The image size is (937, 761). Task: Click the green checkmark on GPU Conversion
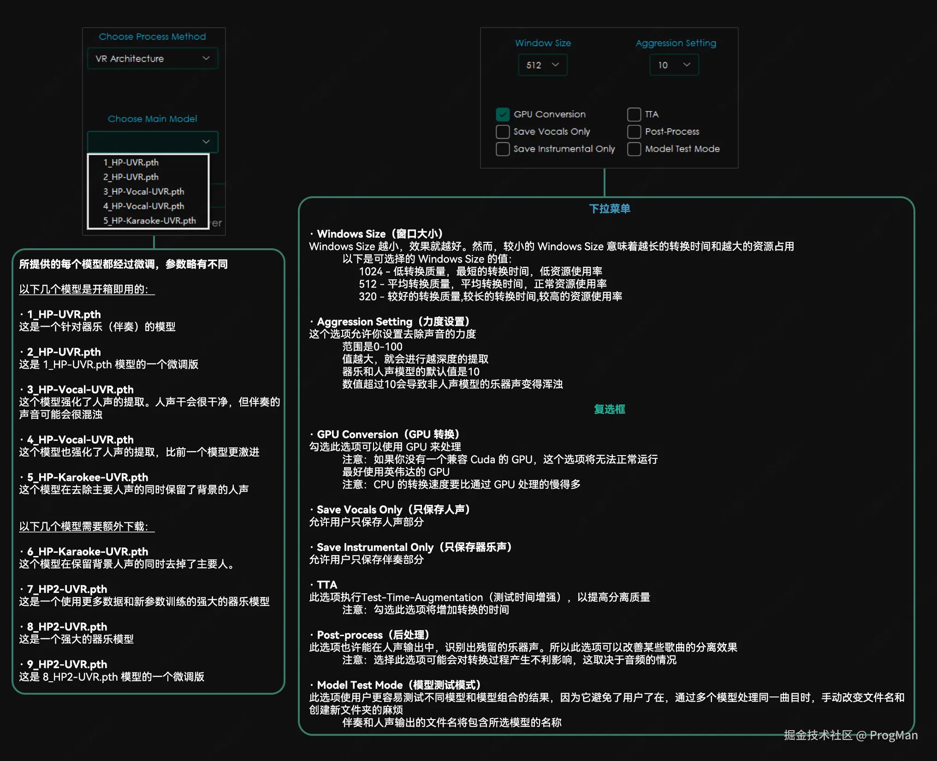point(503,114)
